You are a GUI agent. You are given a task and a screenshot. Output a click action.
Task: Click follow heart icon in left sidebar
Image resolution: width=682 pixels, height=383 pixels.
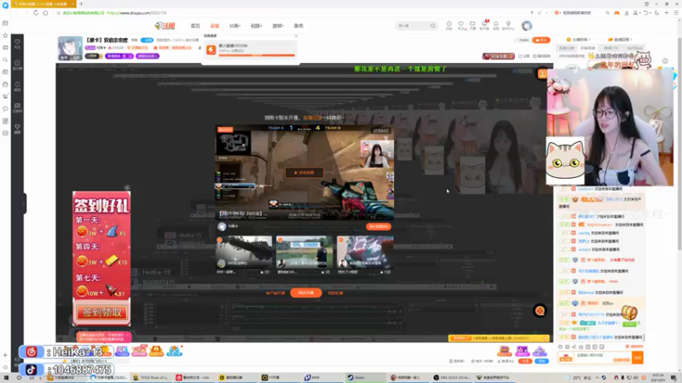[17, 43]
